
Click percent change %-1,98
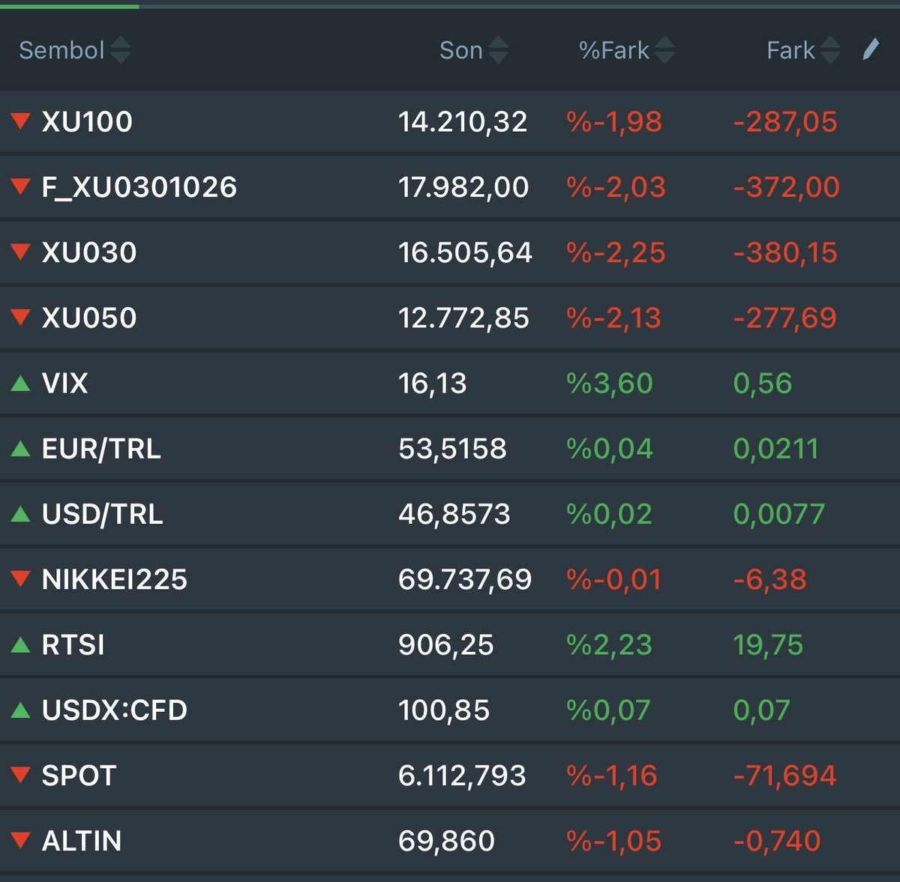click(614, 121)
